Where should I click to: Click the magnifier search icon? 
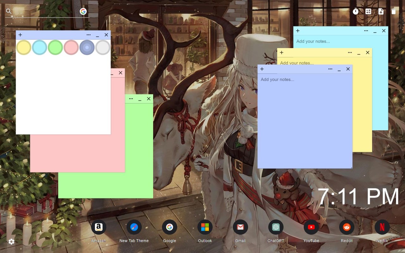point(9,11)
